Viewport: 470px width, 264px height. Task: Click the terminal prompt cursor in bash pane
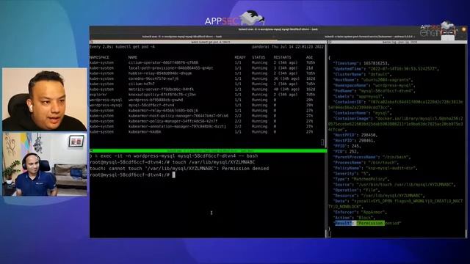point(173,175)
